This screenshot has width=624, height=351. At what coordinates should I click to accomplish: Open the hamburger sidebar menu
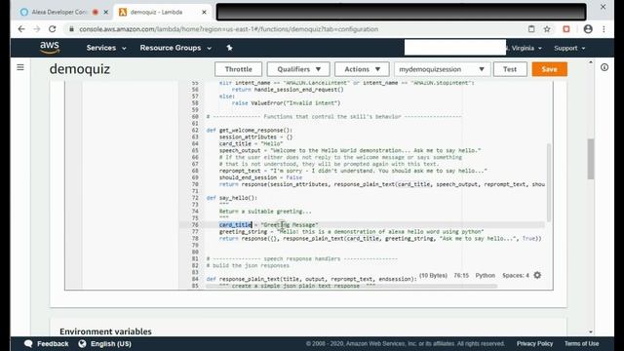click(x=20, y=67)
